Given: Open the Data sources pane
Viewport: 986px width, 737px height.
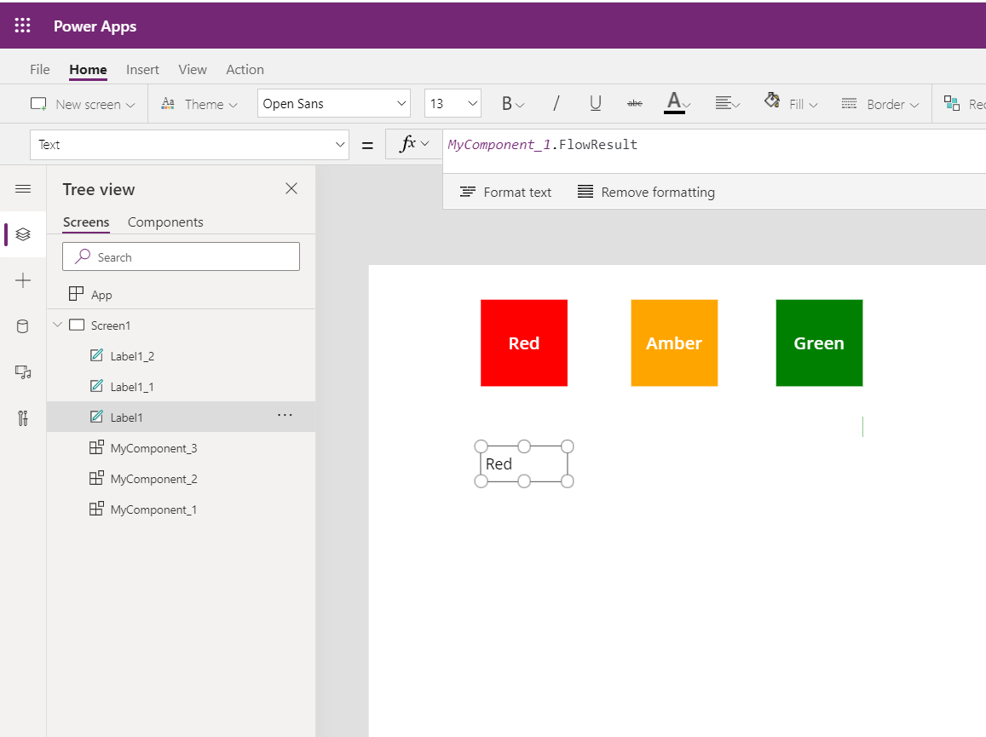Looking at the screenshot, I should 23,325.
